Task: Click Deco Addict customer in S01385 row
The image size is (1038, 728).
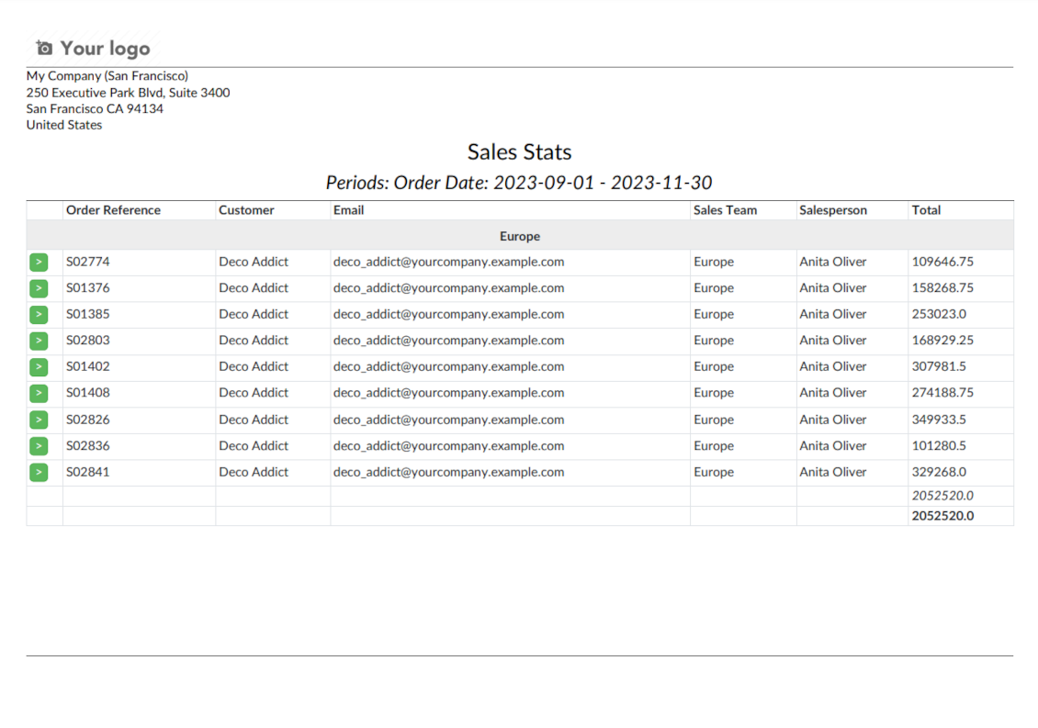Action: point(254,314)
